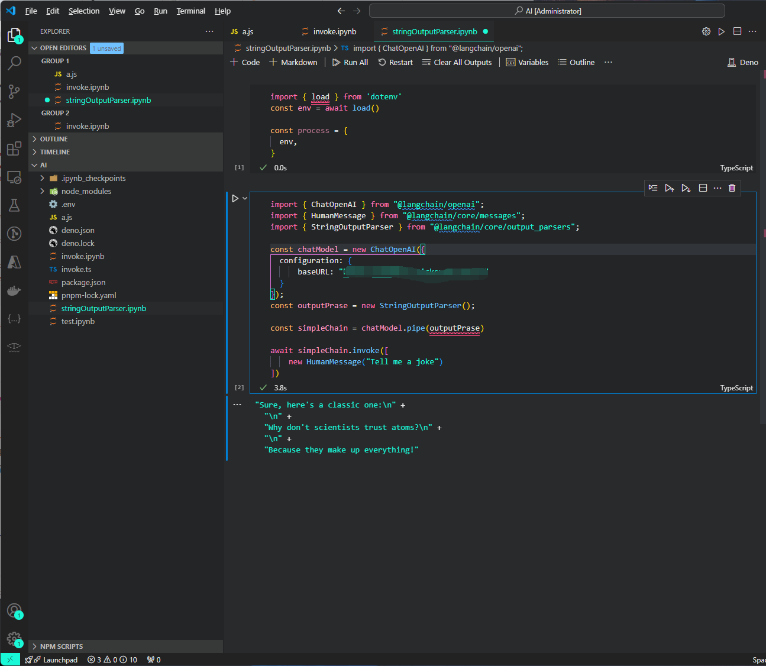Image resolution: width=766 pixels, height=666 pixels.
Task: Open the Docker view in activity bar
Action: click(x=14, y=290)
